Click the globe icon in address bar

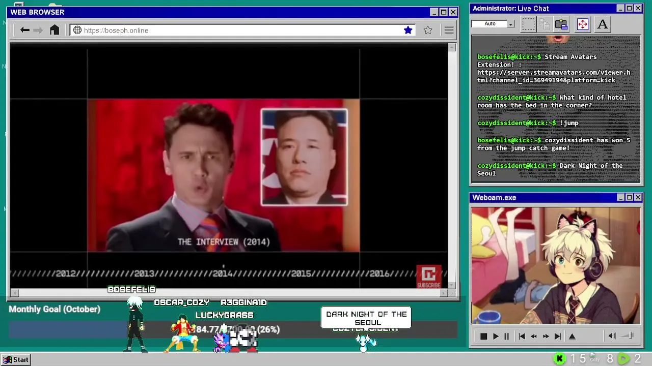[x=77, y=30]
